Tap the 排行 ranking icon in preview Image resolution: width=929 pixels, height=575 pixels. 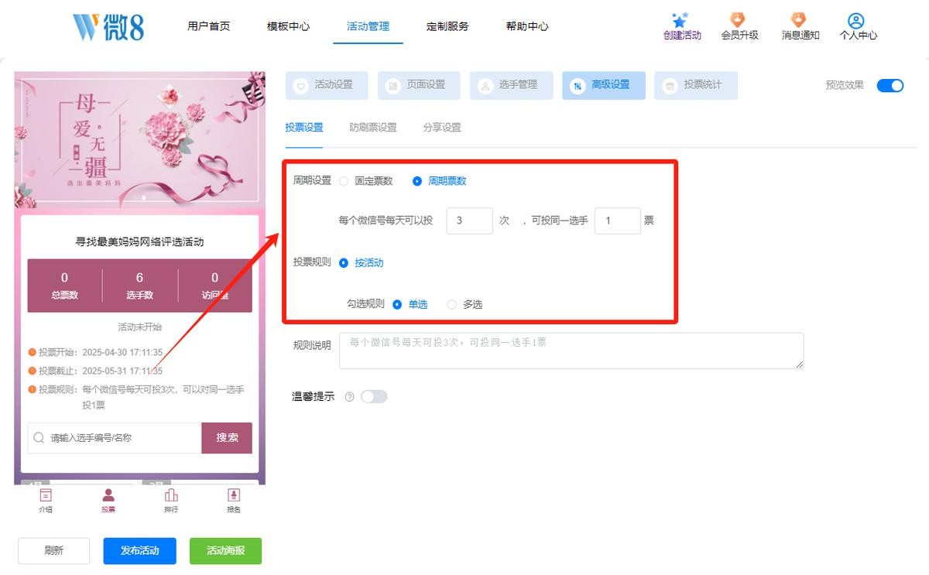[171, 496]
